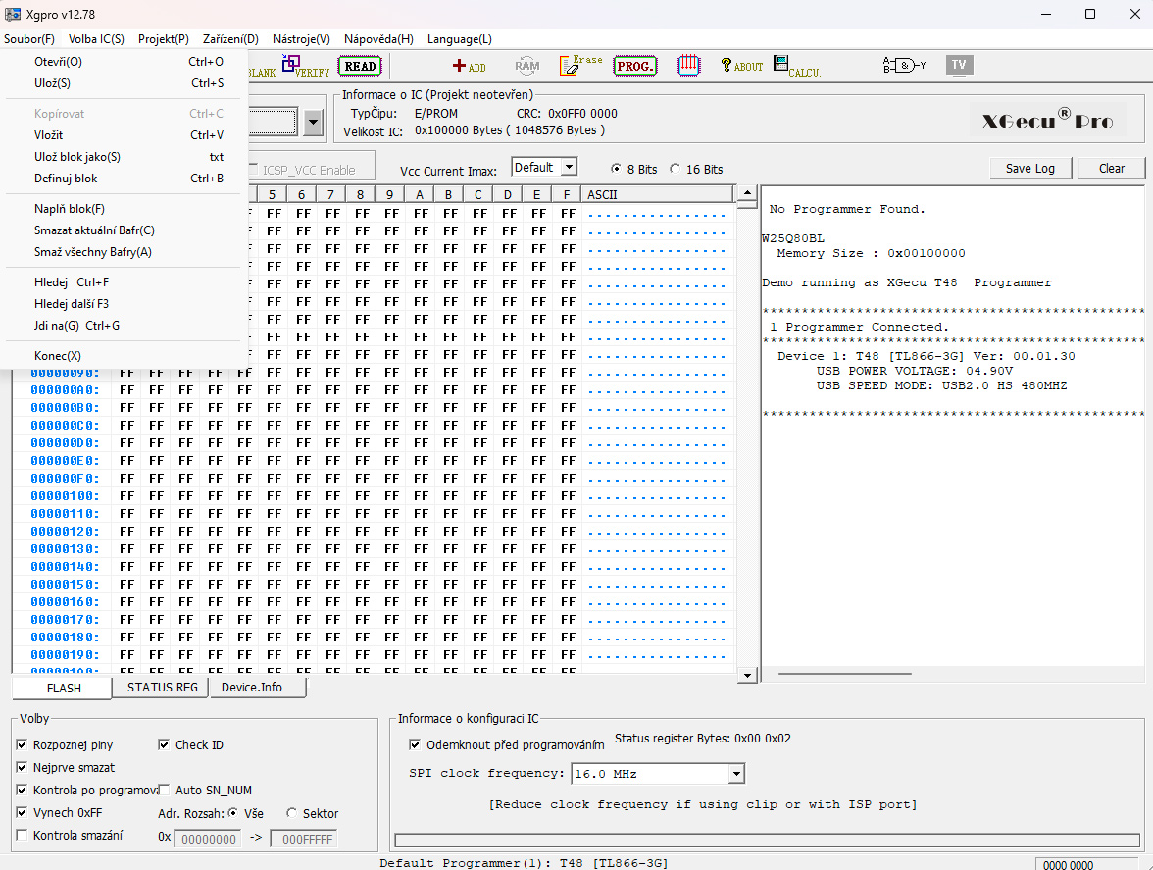This screenshot has height=870, width=1153.
Task: Click the Erase chip icon
Action: click(x=580, y=66)
